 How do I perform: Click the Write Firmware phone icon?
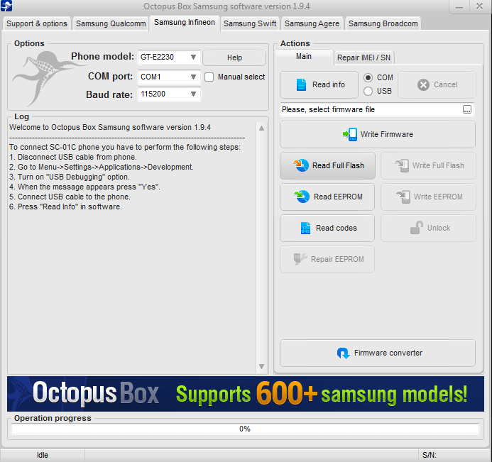point(349,134)
